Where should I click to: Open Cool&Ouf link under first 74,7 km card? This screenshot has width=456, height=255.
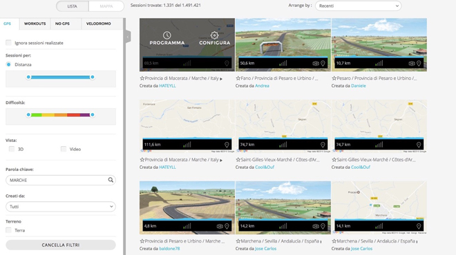(265, 167)
